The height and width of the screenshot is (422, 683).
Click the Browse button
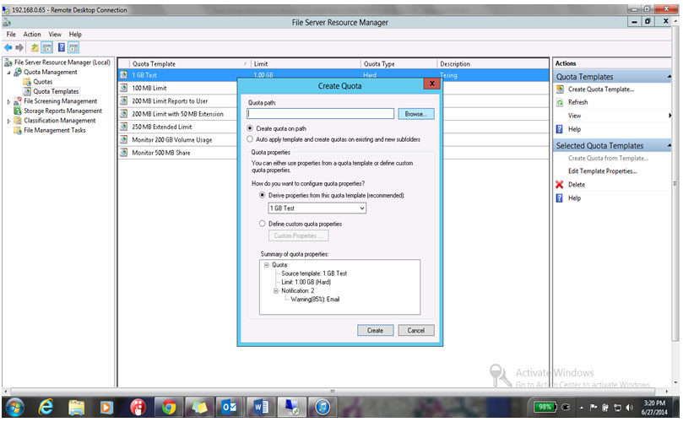416,114
